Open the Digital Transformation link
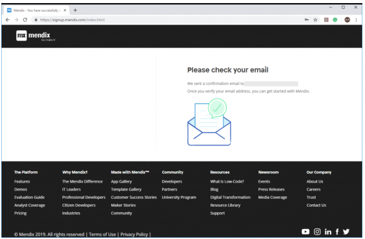The image size is (365, 239). click(x=230, y=197)
